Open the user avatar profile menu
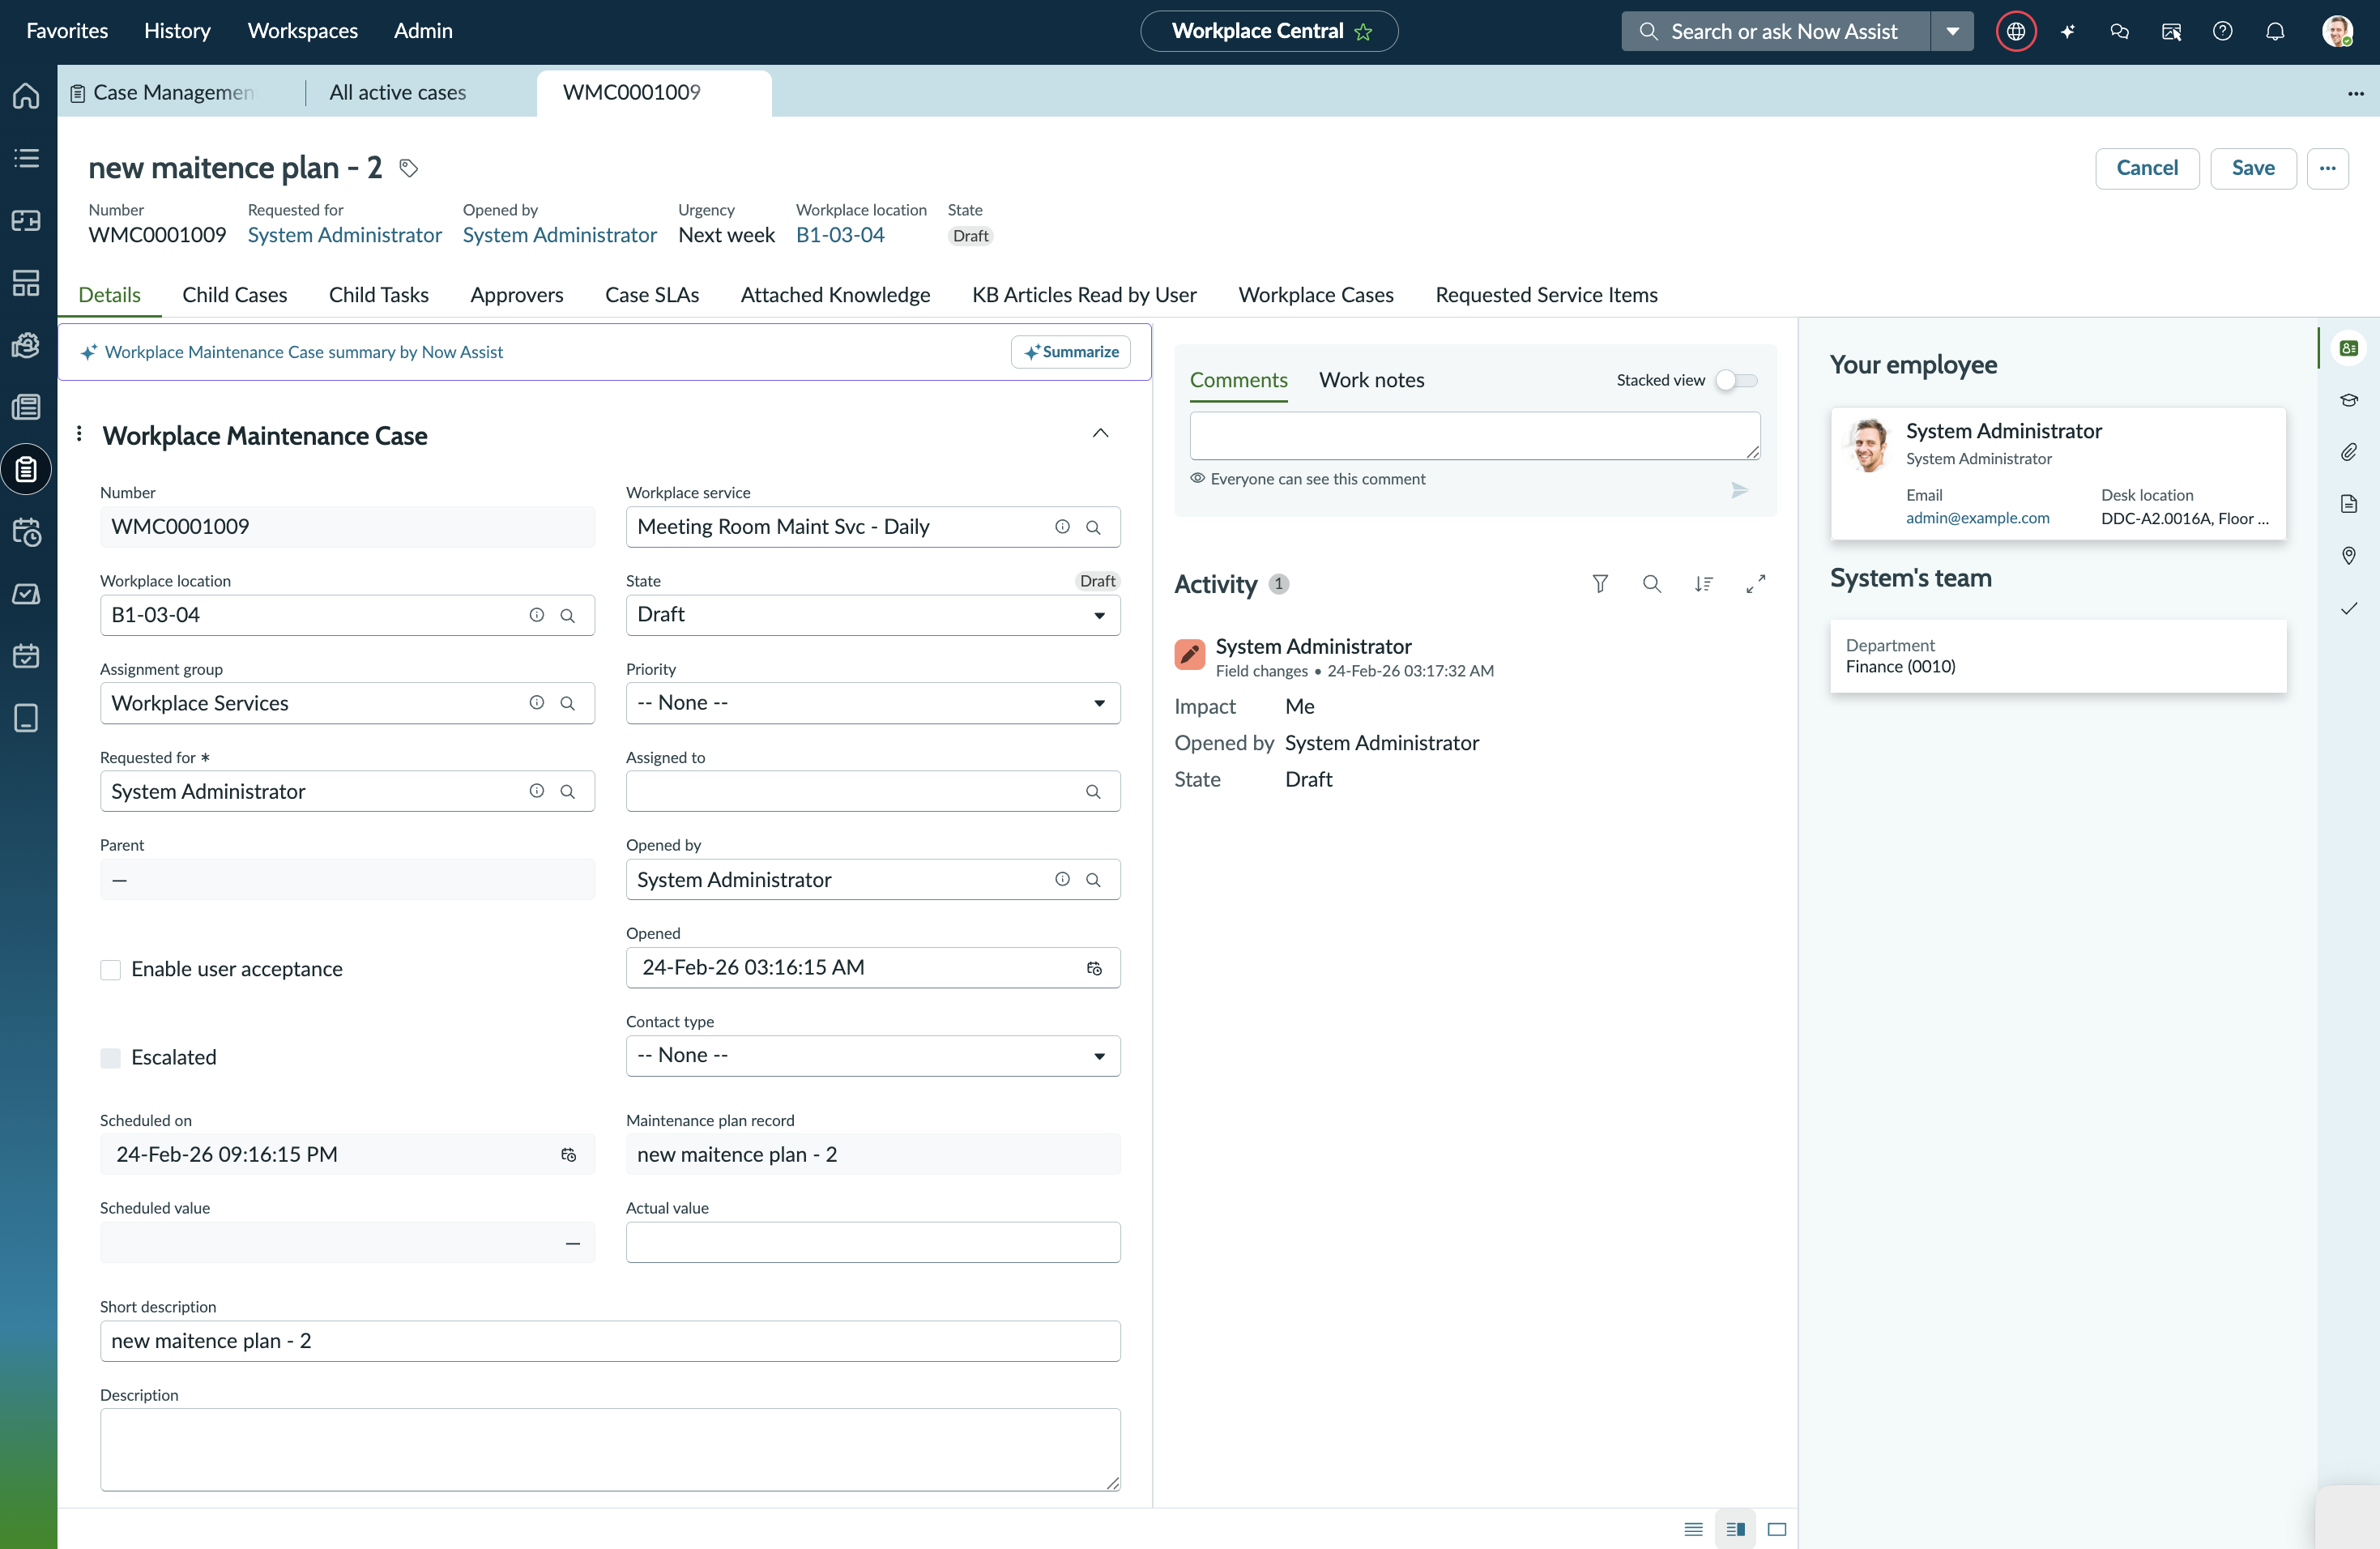This screenshot has height=1549, width=2380. [2336, 31]
